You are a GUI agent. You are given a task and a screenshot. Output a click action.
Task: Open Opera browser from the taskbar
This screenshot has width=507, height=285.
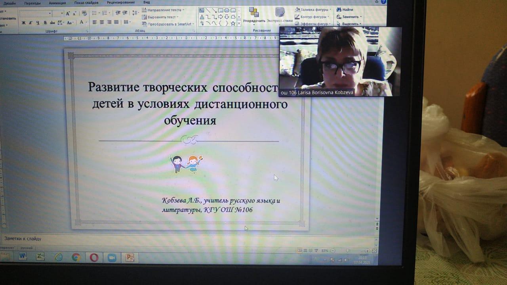pos(94,257)
